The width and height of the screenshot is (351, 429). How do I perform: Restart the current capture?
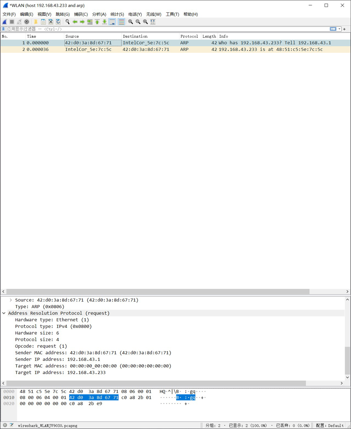[19, 22]
